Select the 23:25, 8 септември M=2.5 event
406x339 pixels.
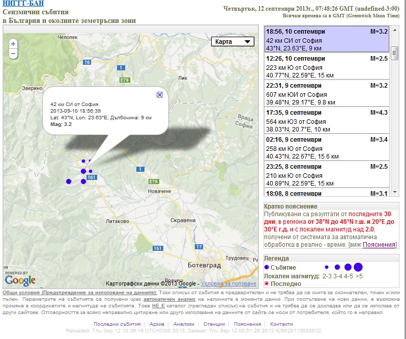pyautogui.click(x=327, y=174)
